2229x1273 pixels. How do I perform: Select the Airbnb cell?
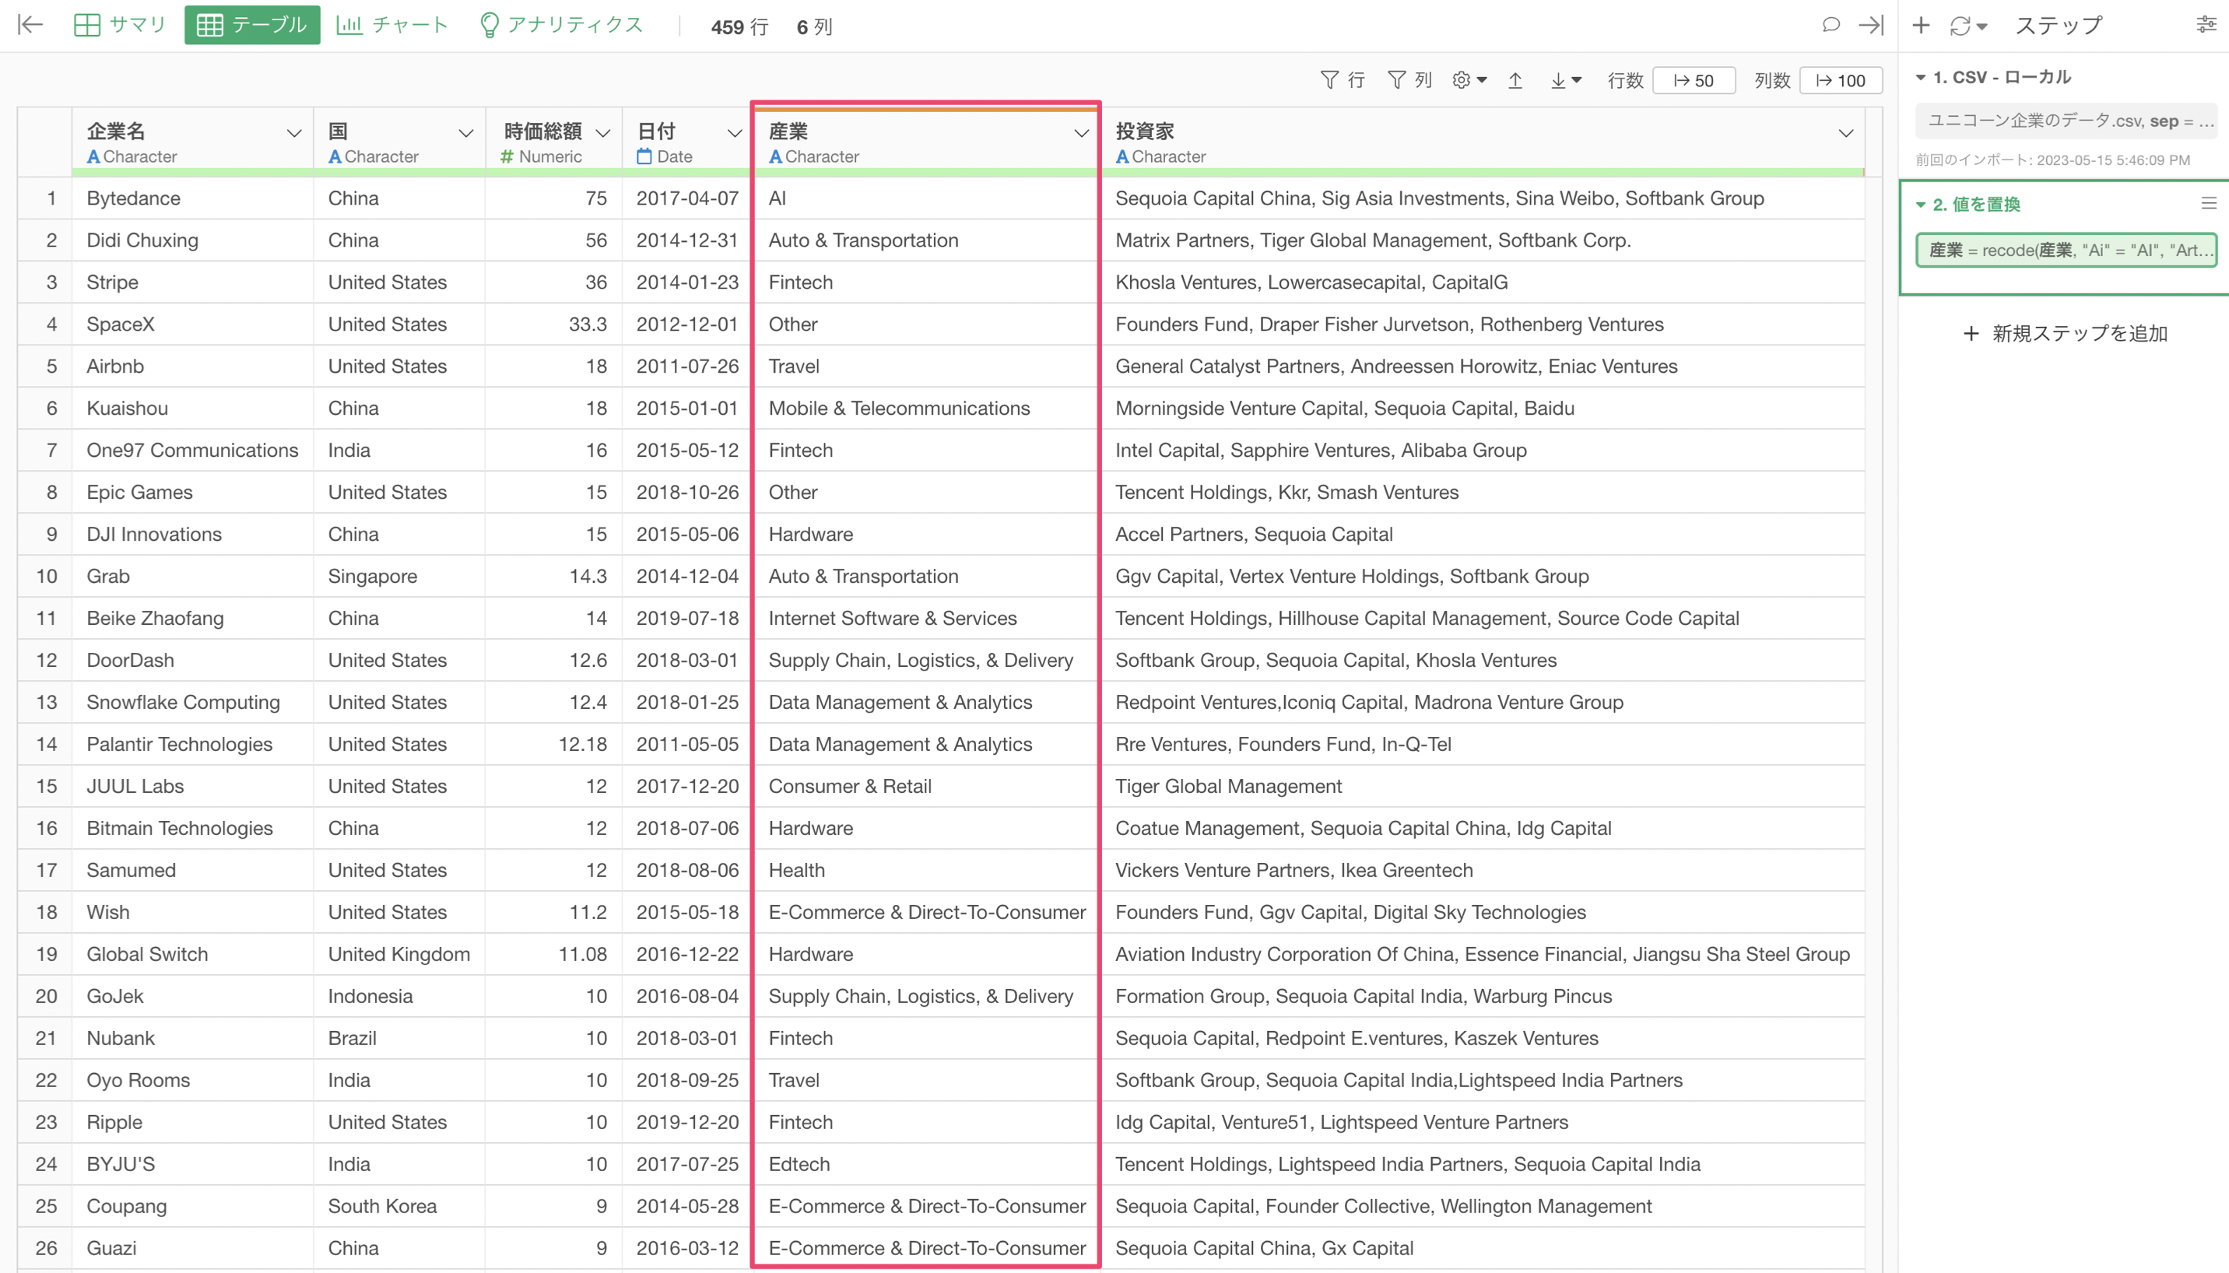pyautogui.click(x=192, y=366)
